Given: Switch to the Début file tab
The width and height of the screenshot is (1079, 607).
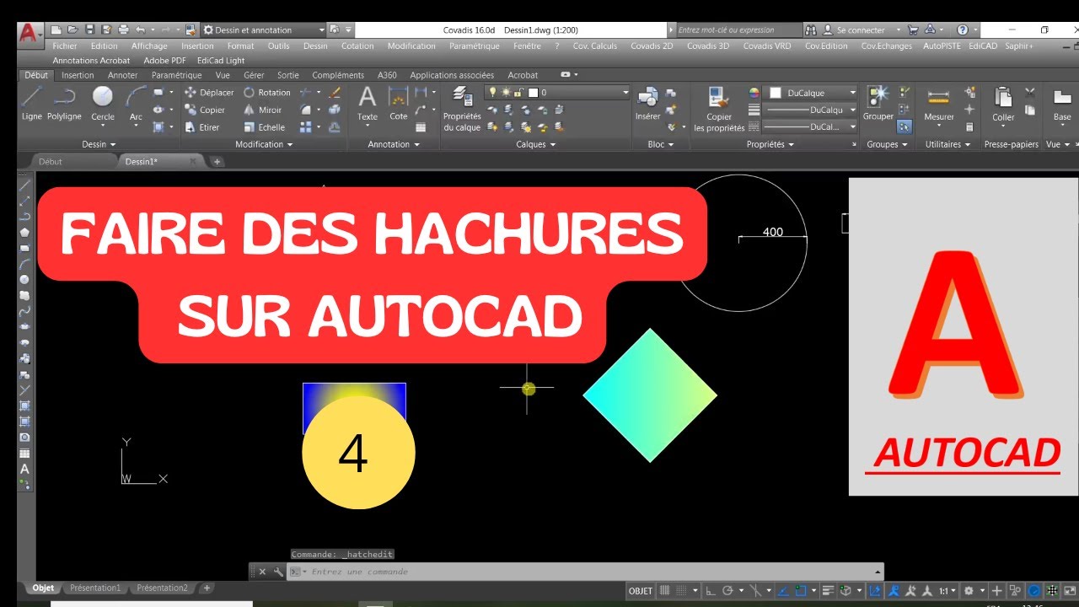Looking at the screenshot, I should click(x=50, y=161).
